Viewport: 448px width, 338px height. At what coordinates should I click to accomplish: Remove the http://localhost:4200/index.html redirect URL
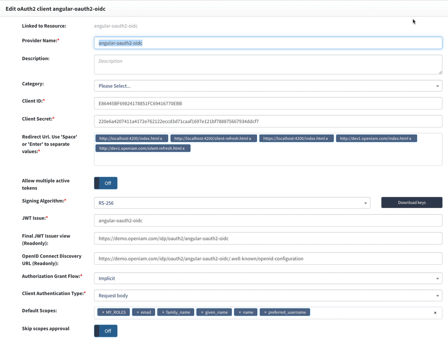tap(161, 138)
